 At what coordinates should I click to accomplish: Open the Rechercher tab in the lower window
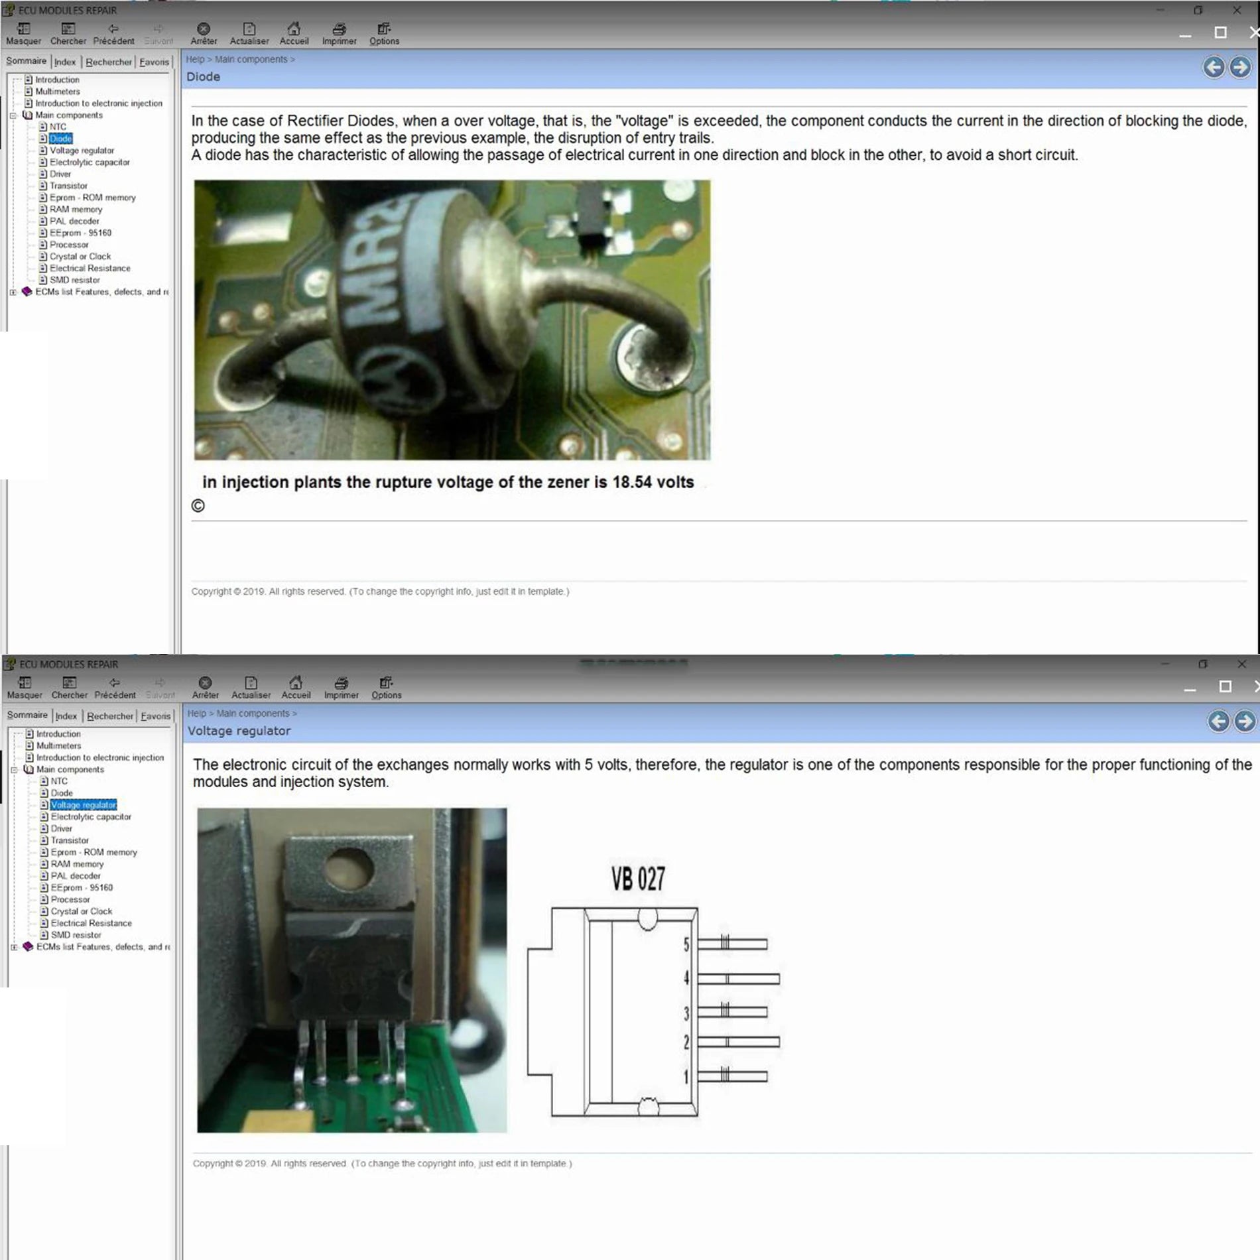pyautogui.click(x=110, y=716)
